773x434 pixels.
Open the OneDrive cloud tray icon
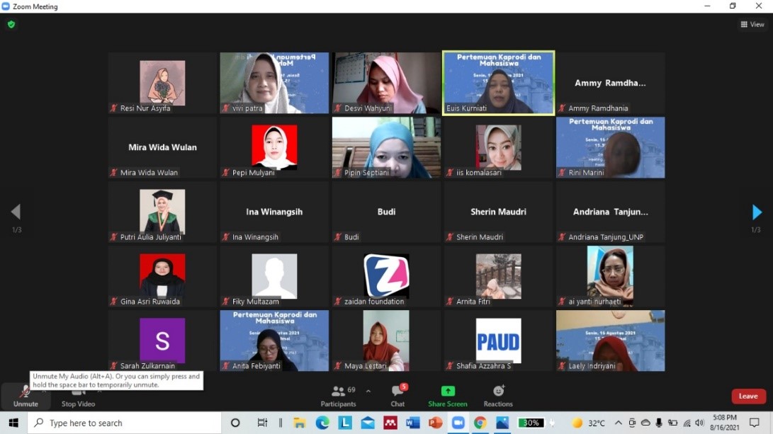tap(645, 423)
